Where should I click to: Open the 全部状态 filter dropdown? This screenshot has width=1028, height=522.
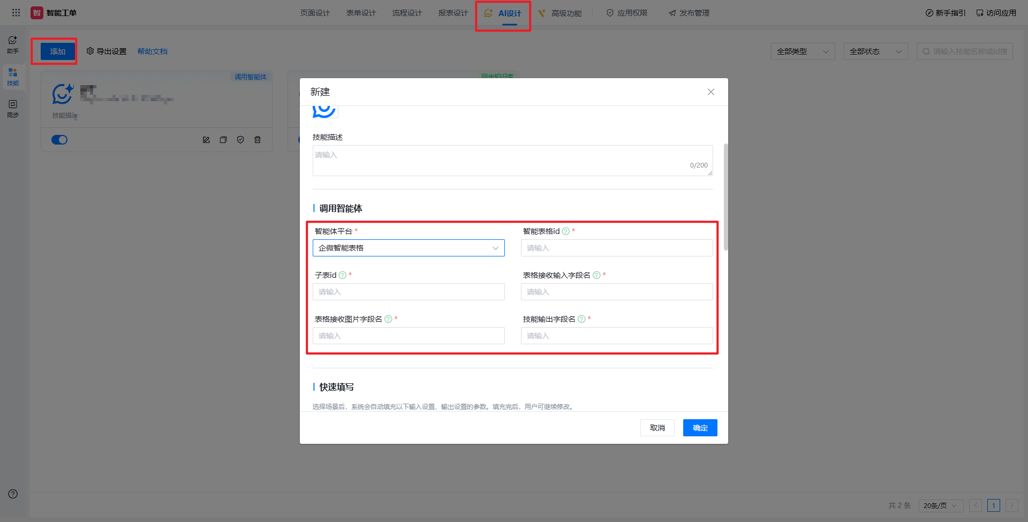pos(875,51)
